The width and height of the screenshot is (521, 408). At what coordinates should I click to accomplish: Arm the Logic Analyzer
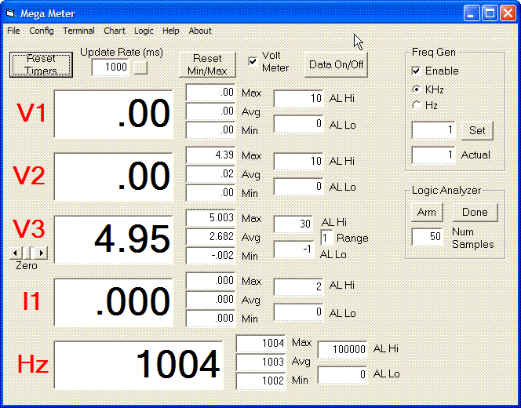(x=427, y=212)
